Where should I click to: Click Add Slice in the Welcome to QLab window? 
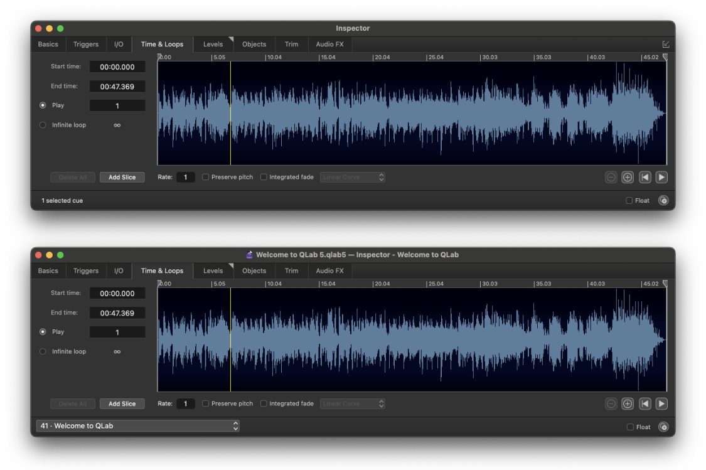coord(122,404)
